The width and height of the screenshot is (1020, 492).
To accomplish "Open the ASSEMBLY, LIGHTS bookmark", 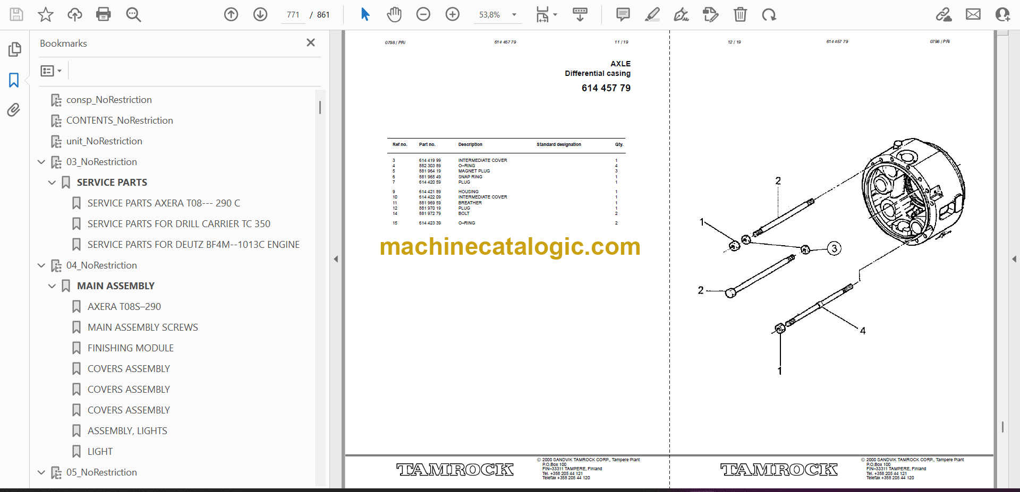I will pyautogui.click(x=127, y=431).
